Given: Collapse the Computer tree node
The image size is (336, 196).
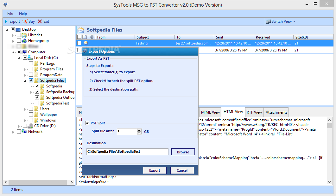Looking at the screenshot, I should coord(13,52).
